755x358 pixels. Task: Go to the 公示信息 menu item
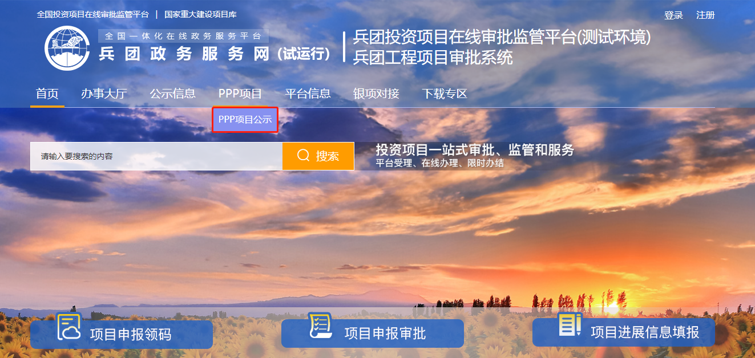pyautogui.click(x=173, y=94)
